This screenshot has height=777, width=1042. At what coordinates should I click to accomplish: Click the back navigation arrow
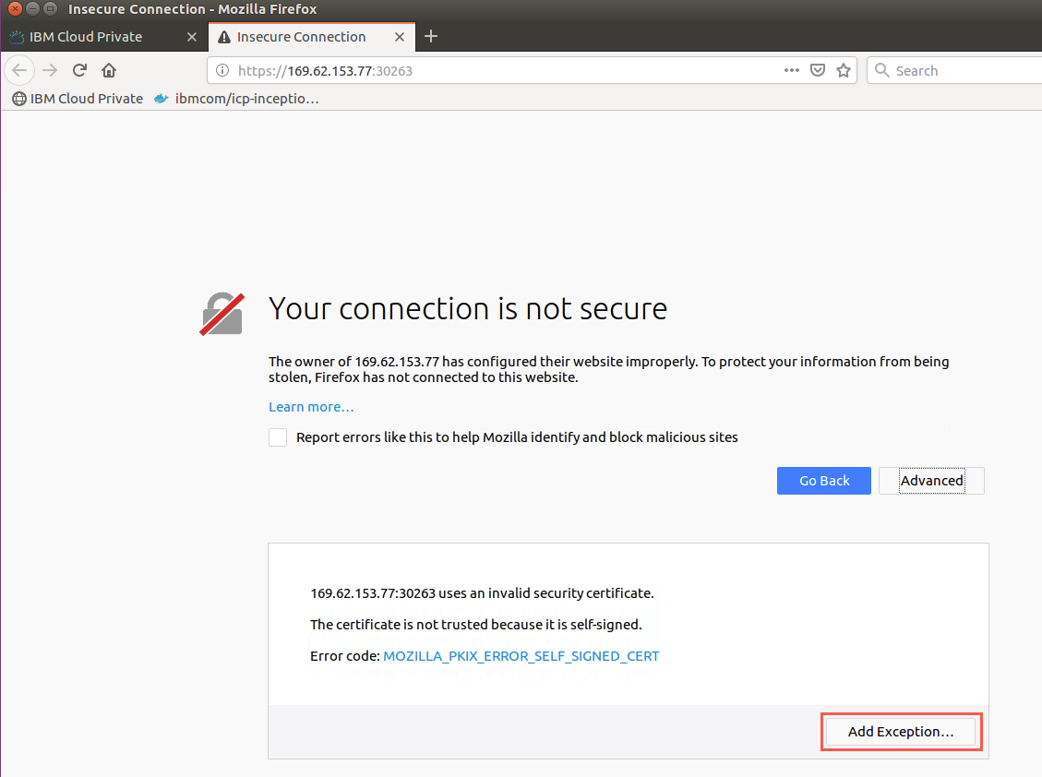tap(19, 70)
